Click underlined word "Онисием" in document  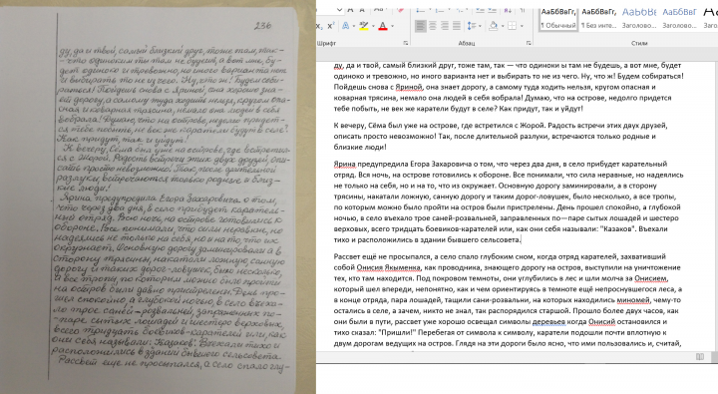click(650, 278)
